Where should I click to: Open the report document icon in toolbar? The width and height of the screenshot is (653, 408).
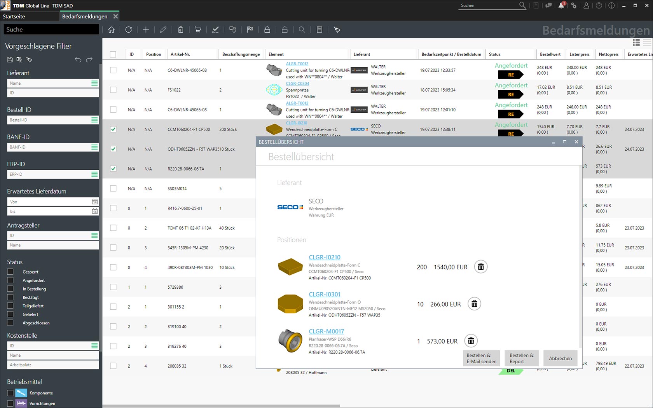[x=320, y=30]
